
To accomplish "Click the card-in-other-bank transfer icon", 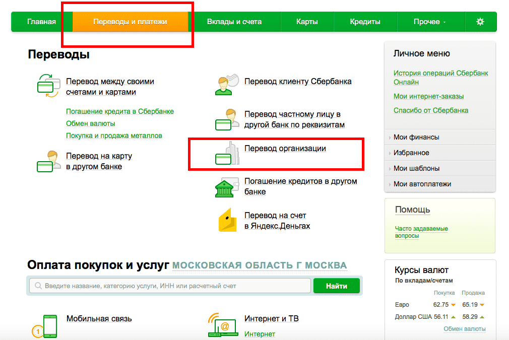I will 49,161.
